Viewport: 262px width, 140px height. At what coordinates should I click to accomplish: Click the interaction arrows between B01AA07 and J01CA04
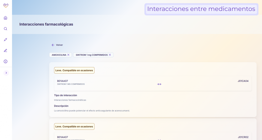point(159,84)
